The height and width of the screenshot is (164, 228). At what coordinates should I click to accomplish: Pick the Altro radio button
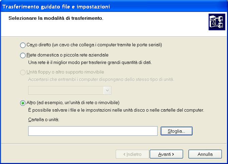(23, 103)
